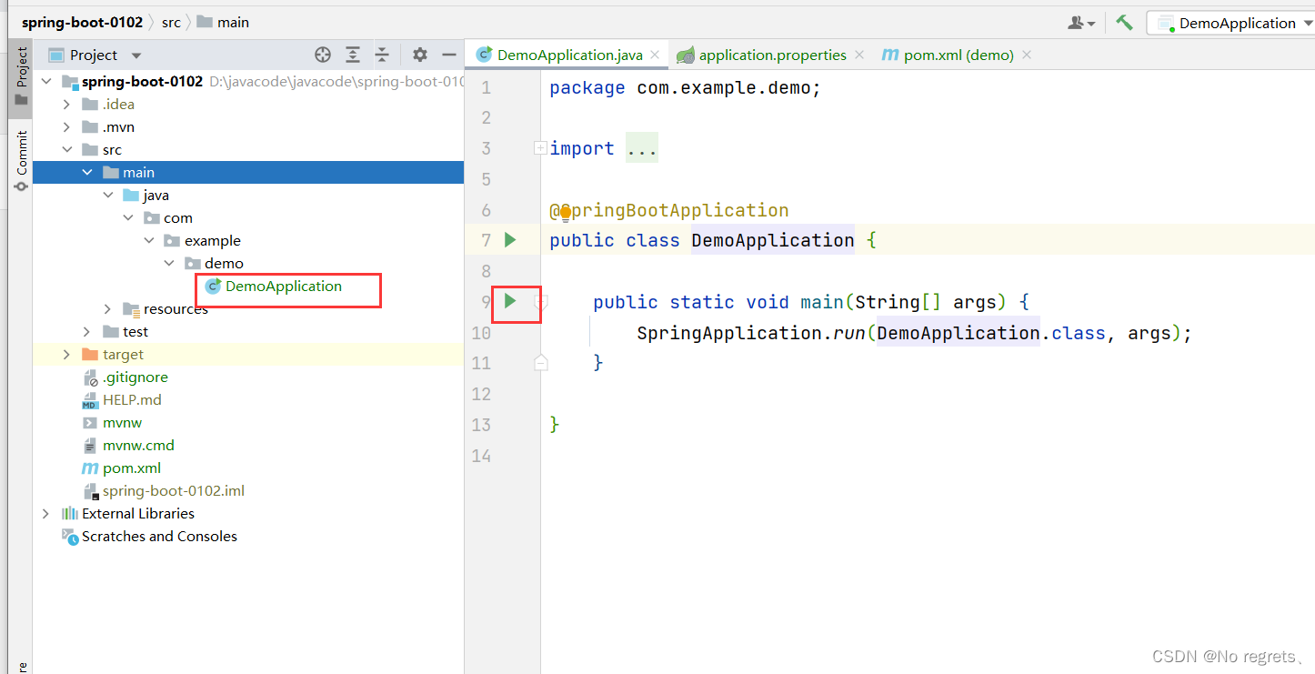Click the Expand All icon in Project panel

(x=353, y=55)
